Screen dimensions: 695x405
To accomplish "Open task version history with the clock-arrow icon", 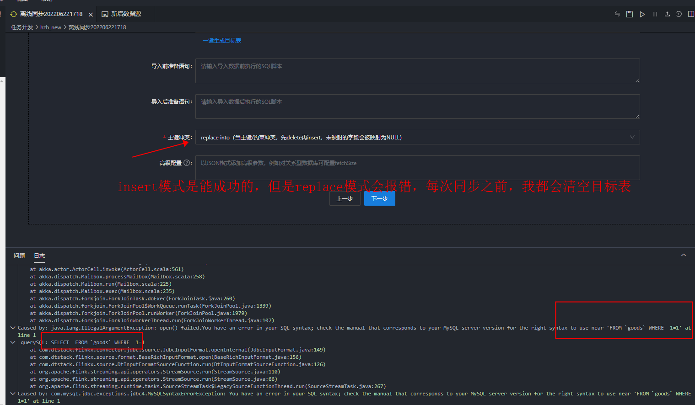I will [679, 14].
